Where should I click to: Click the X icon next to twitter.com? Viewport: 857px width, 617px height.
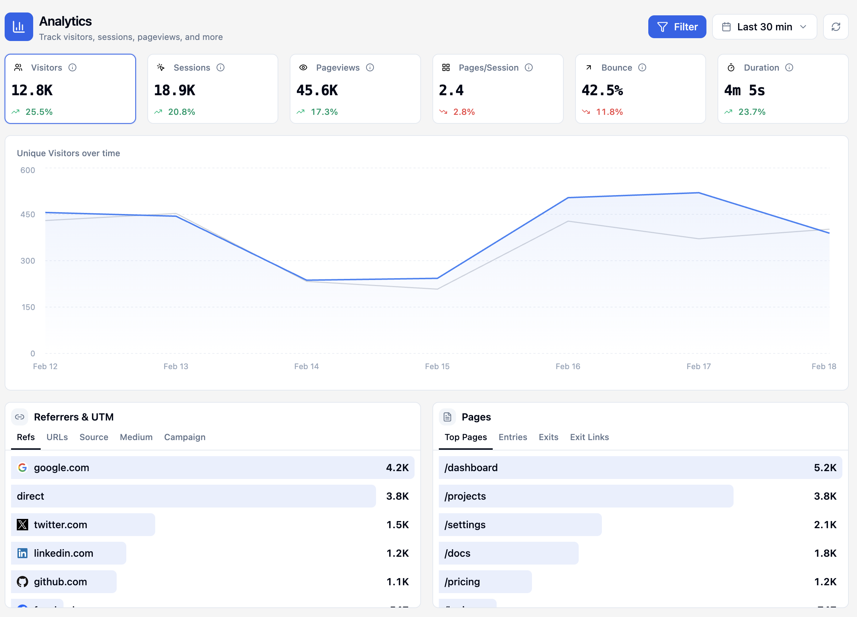tap(23, 524)
